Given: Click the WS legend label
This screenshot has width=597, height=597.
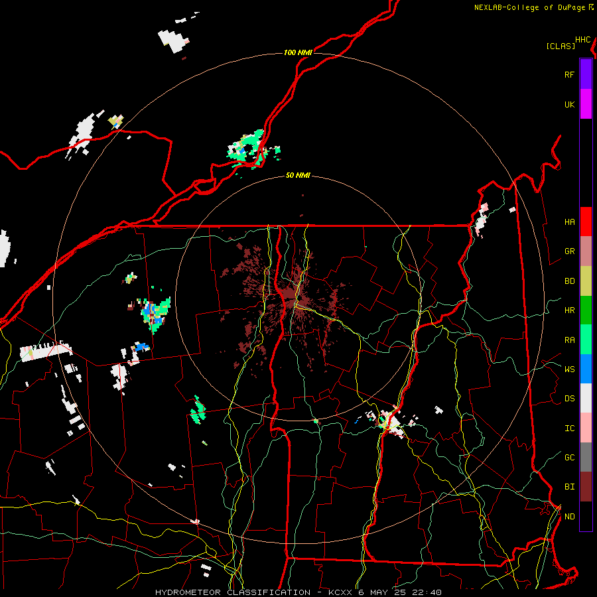Looking at the screenshot, I should coord(569,369).
